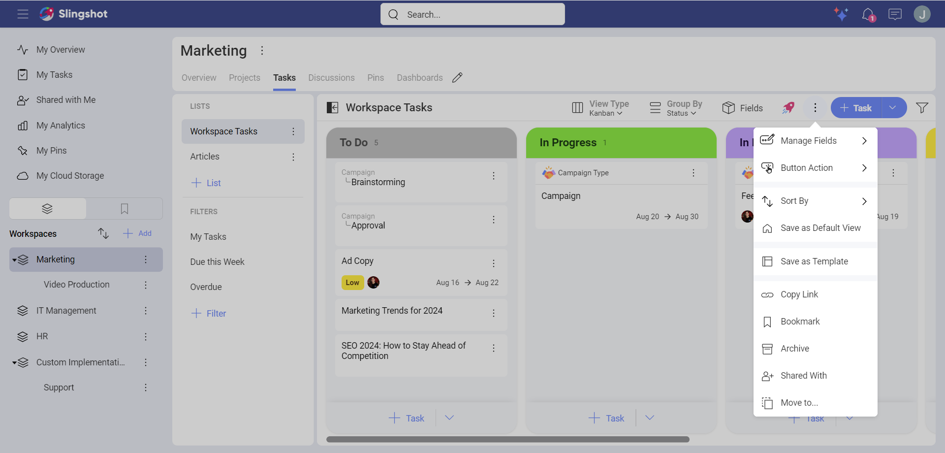Screen dimensions: 945x453
Task: Open View Type Kanban dropdown
Action: click(600, 108)
